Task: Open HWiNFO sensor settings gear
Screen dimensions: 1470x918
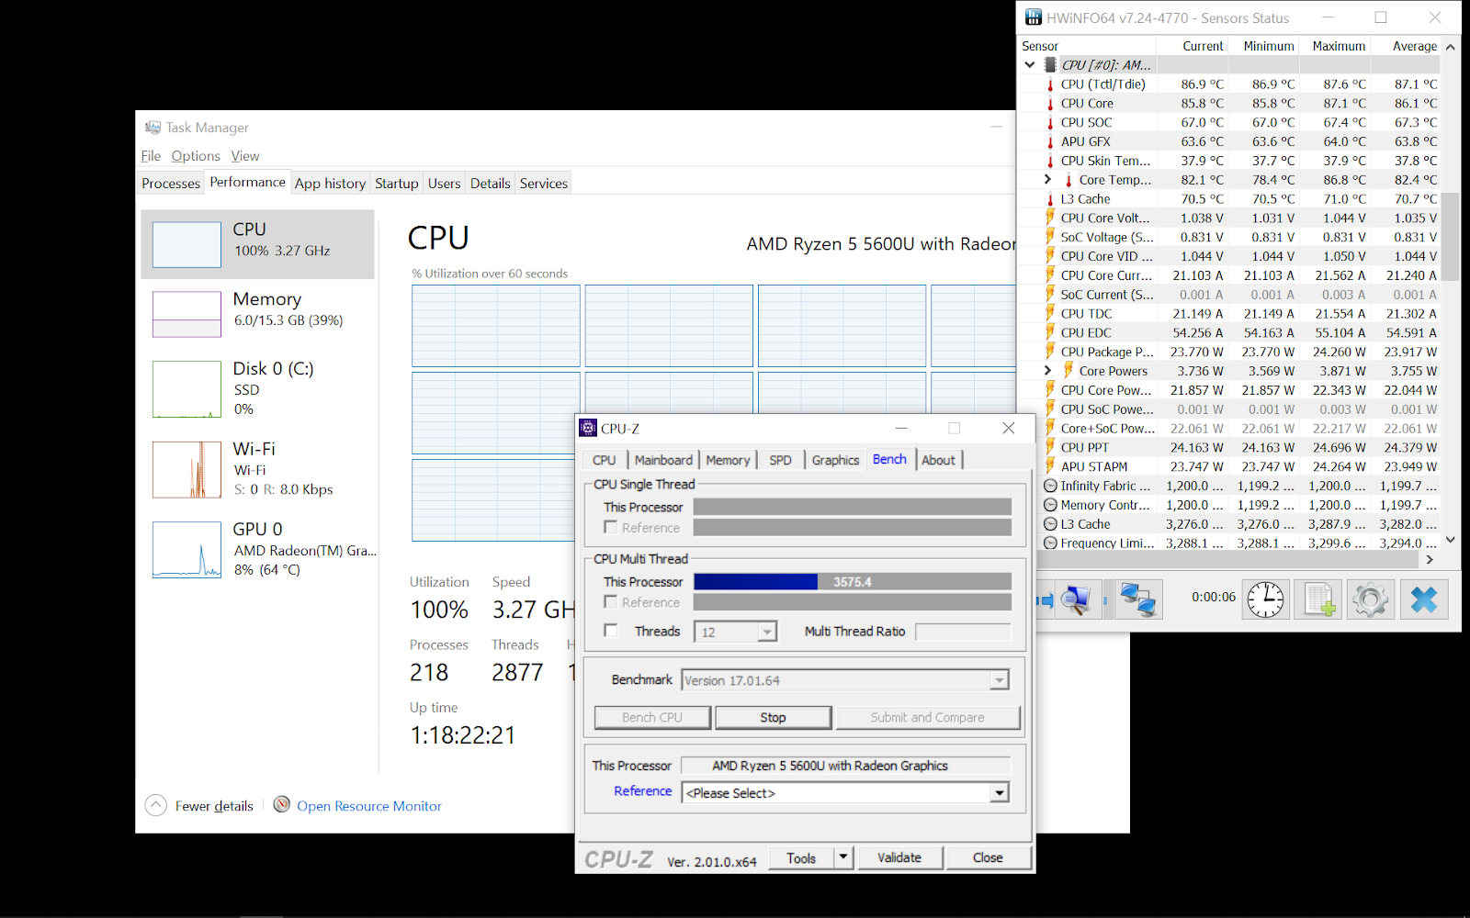Action: click(1371, 600)
